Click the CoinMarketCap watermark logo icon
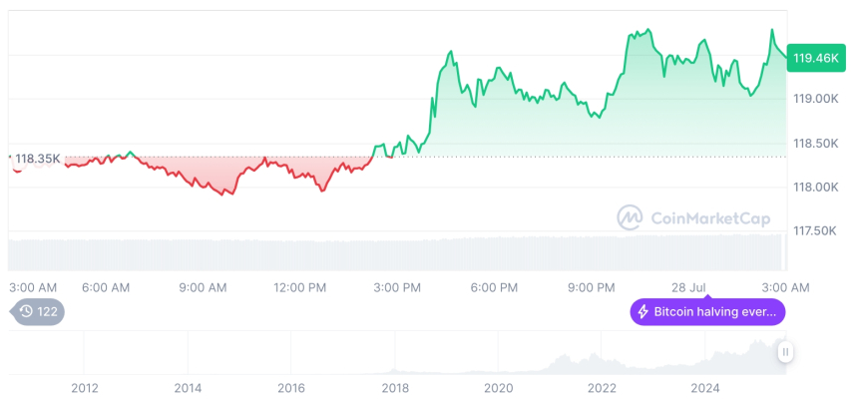The height and width of the screenshot is (400, 858). click(629, 216)
